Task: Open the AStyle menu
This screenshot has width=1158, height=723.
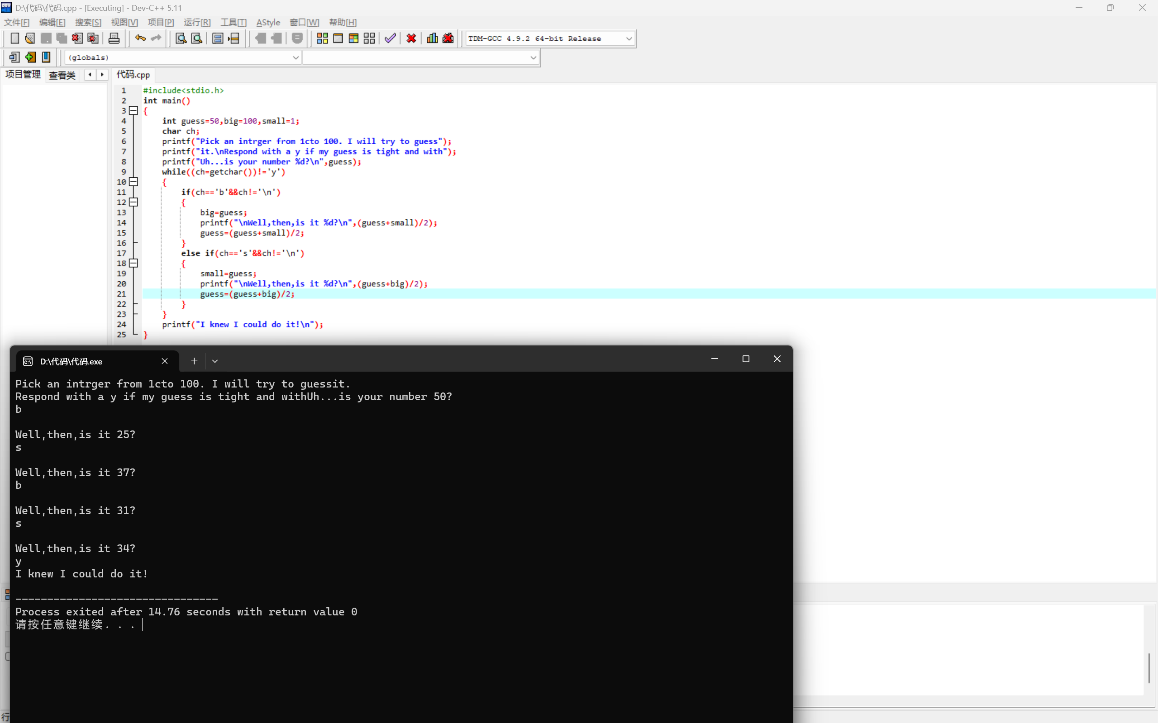Action: (268, 23)
